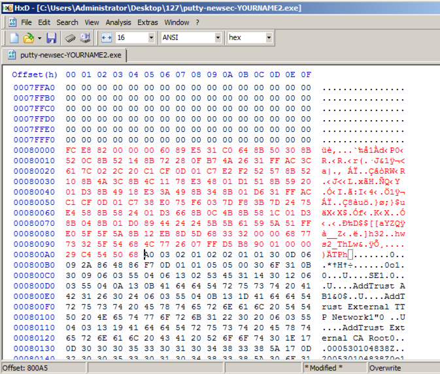Viewport: 440px width, 374px height.
Task: Select offset row 00080050
Action: 34,202
